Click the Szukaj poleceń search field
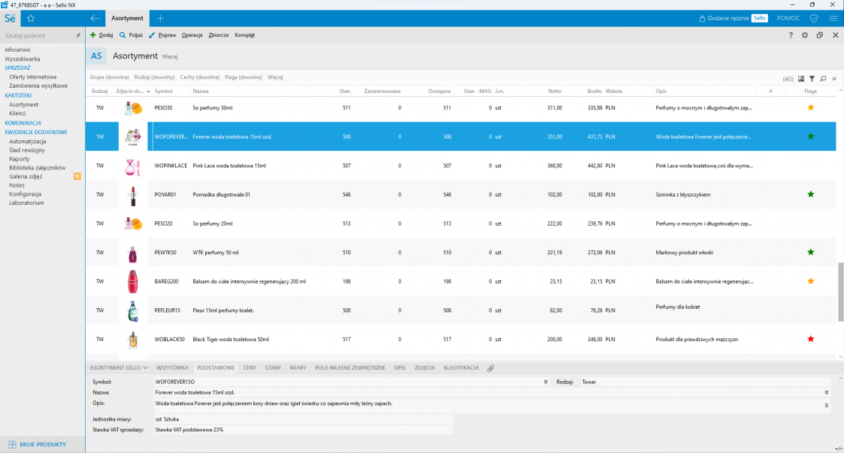This screenshot has width=844, height=453. [38, 35]
